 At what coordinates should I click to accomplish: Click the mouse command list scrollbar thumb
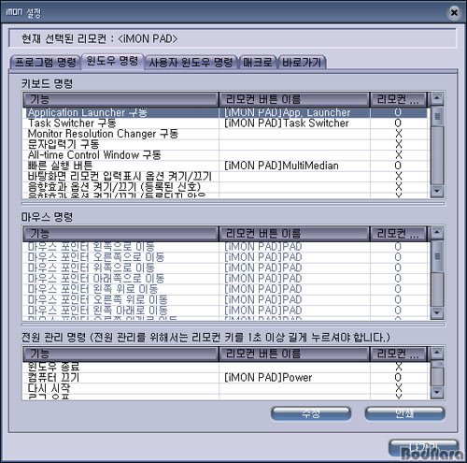(437, 256)
